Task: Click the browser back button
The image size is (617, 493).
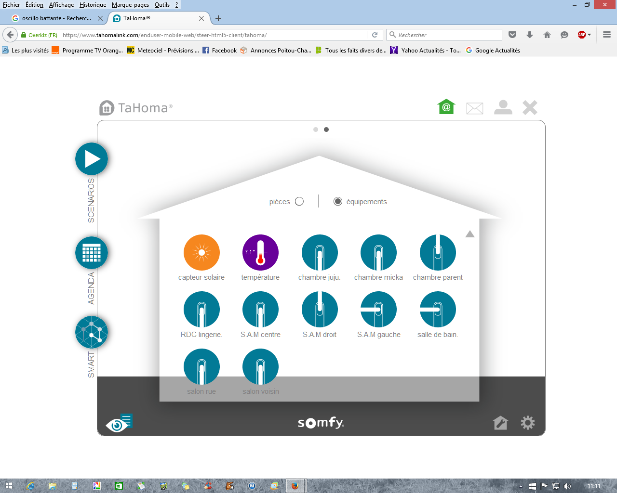Action: (x=10, y=35)
